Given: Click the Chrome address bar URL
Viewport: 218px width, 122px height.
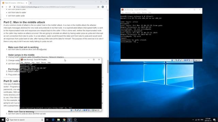Looking at the screenshot, I should click(46, 7).
